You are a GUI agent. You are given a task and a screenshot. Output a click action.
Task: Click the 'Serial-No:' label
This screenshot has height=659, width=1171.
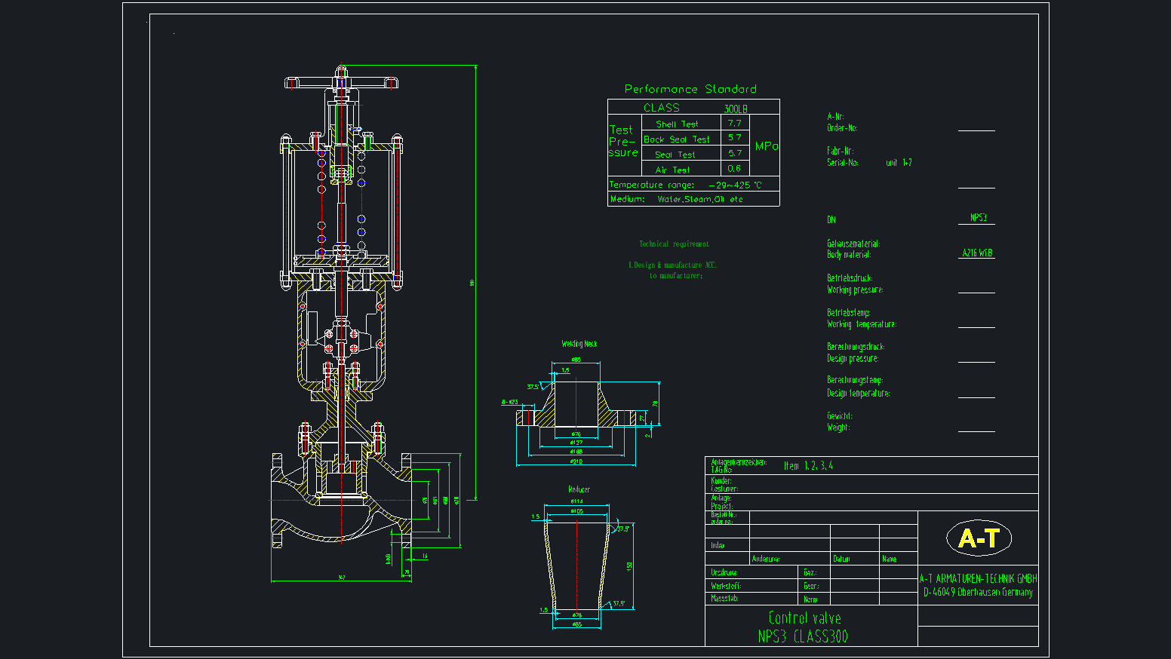842,163
